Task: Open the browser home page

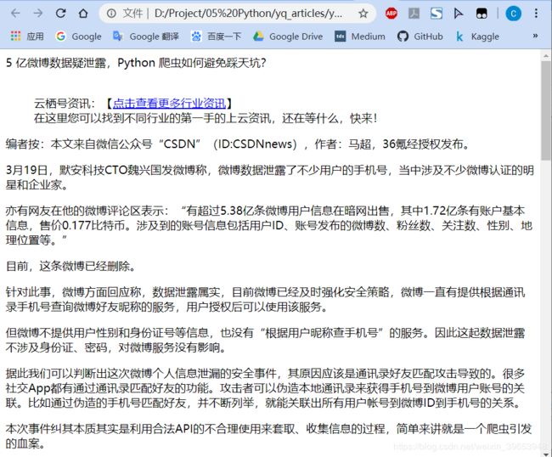Action: (x=83, y=14)
